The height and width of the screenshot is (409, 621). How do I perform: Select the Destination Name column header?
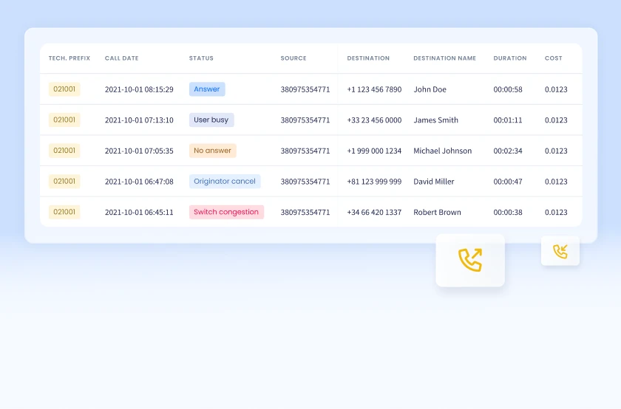coord(444,58)
